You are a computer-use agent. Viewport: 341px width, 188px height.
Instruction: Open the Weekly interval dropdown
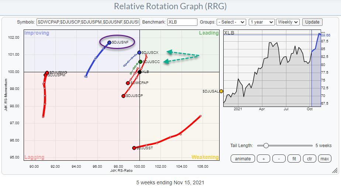[287, 22]
